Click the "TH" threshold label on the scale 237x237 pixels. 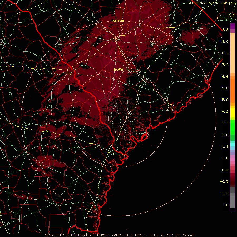(x=226, y=205)
